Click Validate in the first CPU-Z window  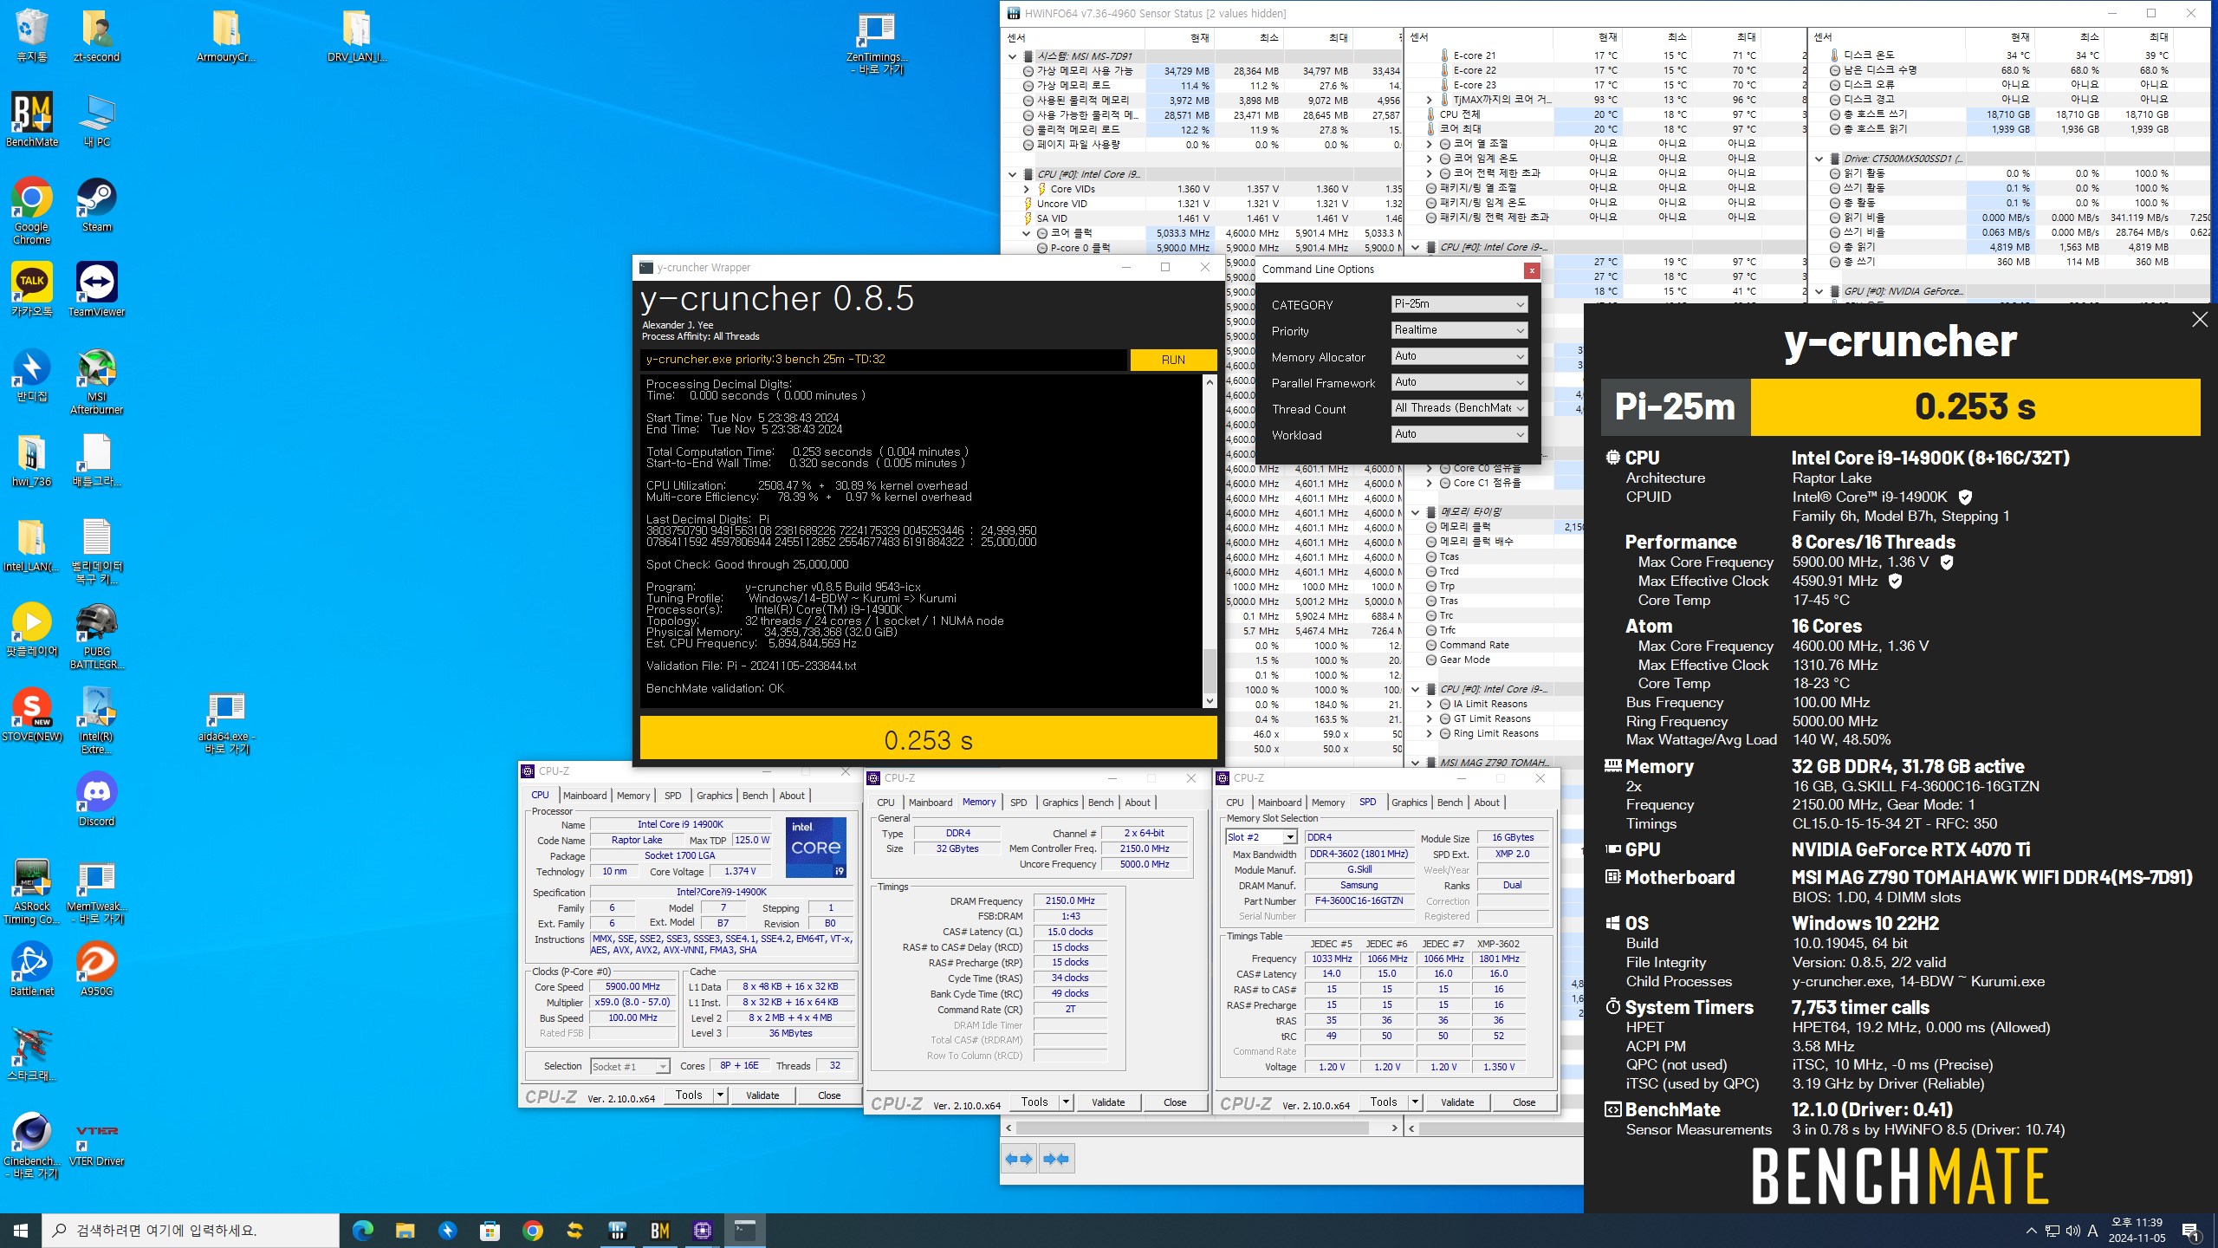click(762, 1095)
